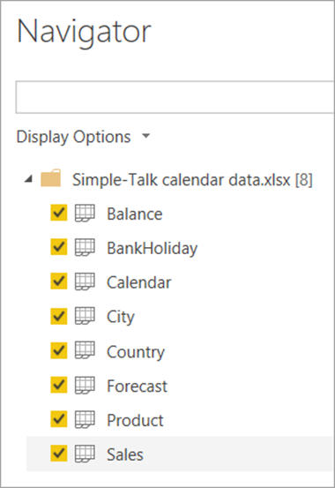Select the Country table name
Viewport: 335px width, 488px height.
[x=136, y=352]
